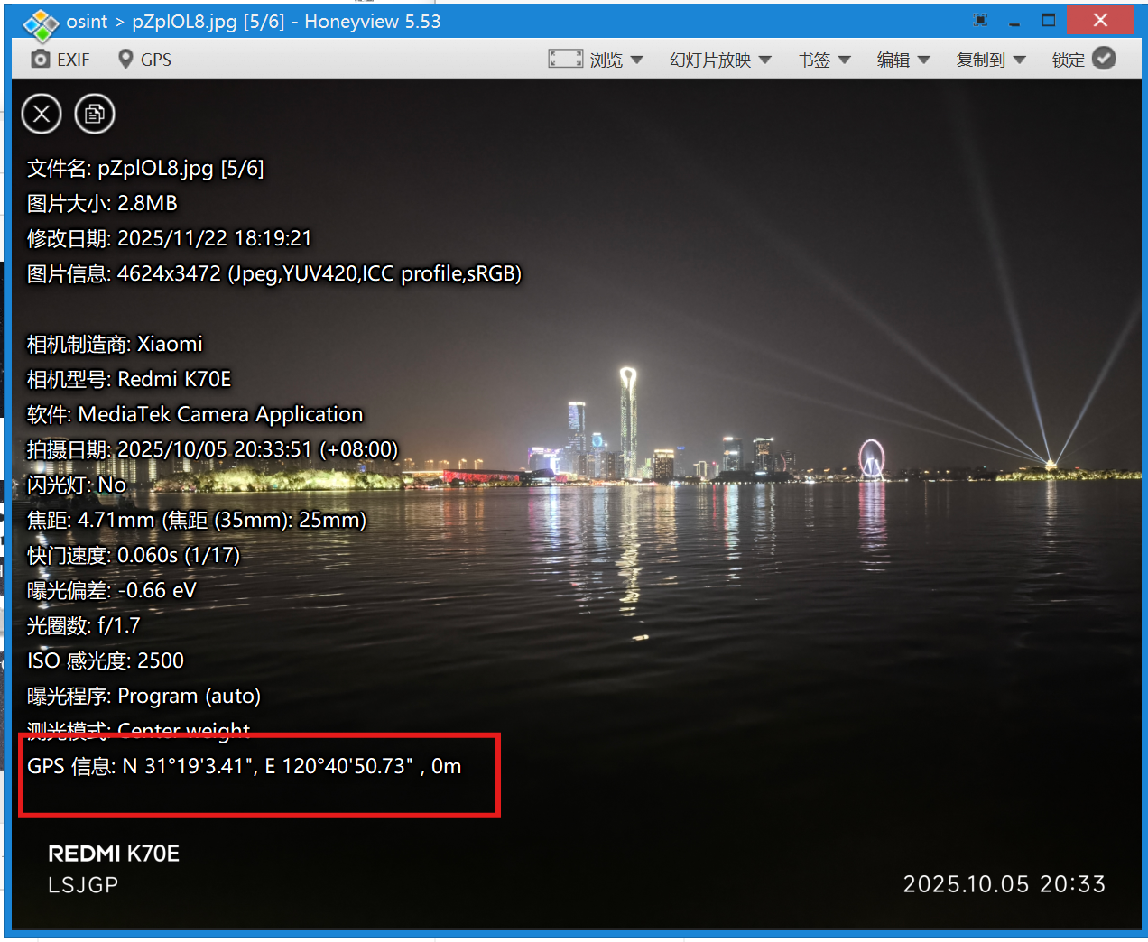The height and width of the screenshot is (942, 1148).
Task: Close the Honeyview window
Action: point(1100,21)
